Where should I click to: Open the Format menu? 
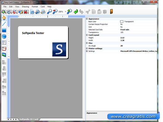point(35,7)
